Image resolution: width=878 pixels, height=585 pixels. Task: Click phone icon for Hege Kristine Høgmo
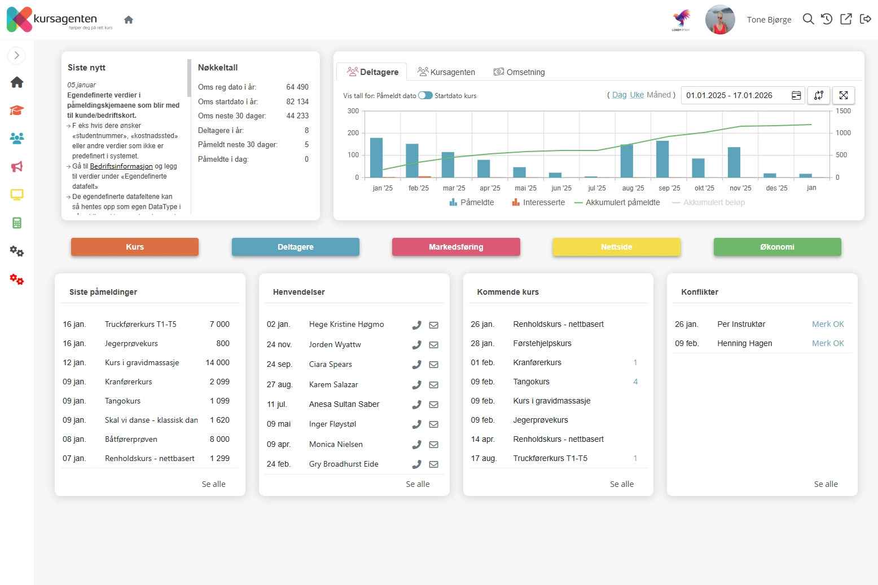point(416,325)
